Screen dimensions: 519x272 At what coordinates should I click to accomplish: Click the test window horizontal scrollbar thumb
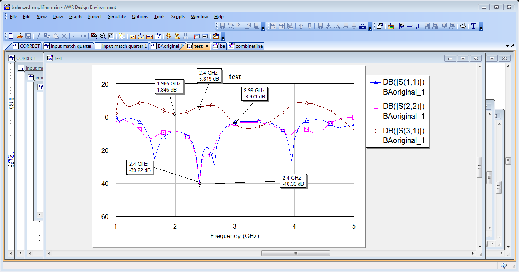tap(295, 253)
